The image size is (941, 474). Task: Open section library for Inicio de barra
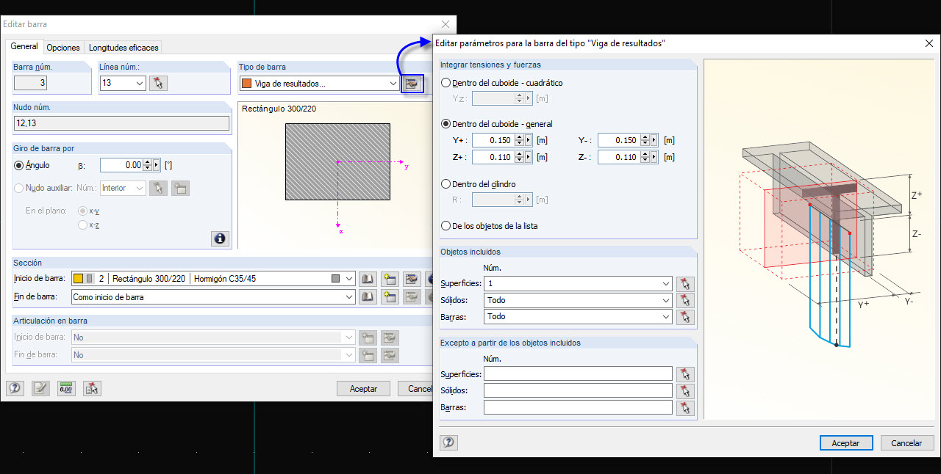click(368, 279)
